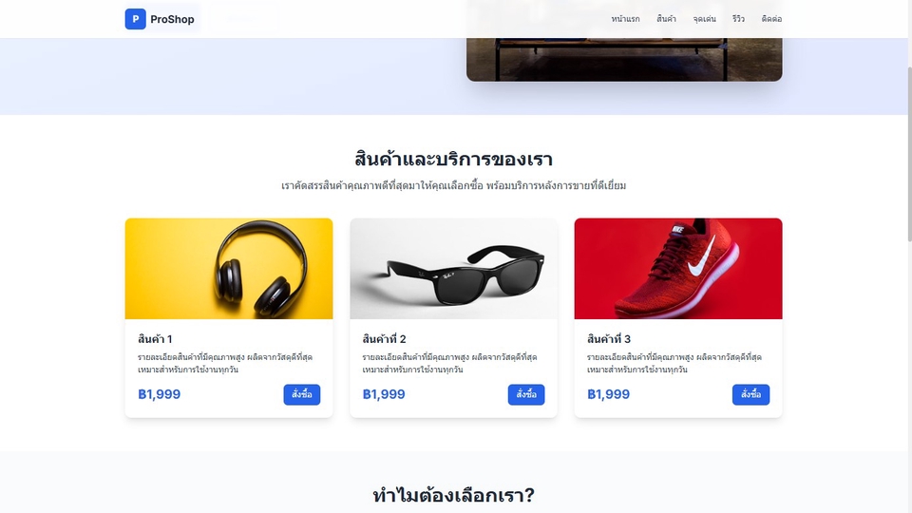Open the สินค้า navigation link
Image resolution: width=912 pixels, height=513 pixels.
click(666, 19)
